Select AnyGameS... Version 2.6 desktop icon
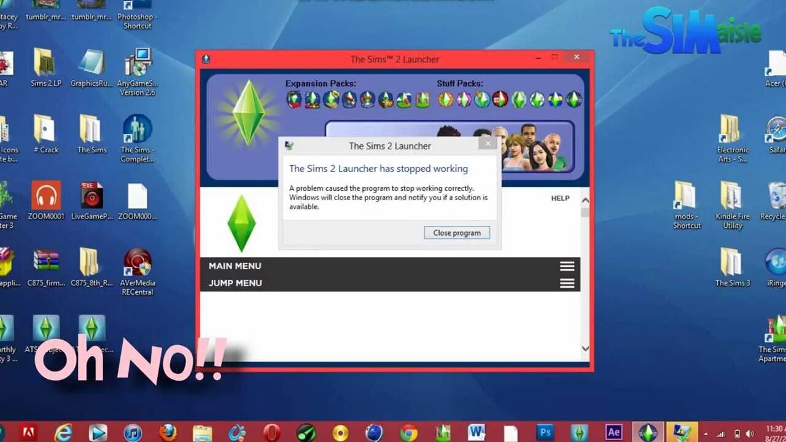The image size is (786, 442). tap(138, 72)
